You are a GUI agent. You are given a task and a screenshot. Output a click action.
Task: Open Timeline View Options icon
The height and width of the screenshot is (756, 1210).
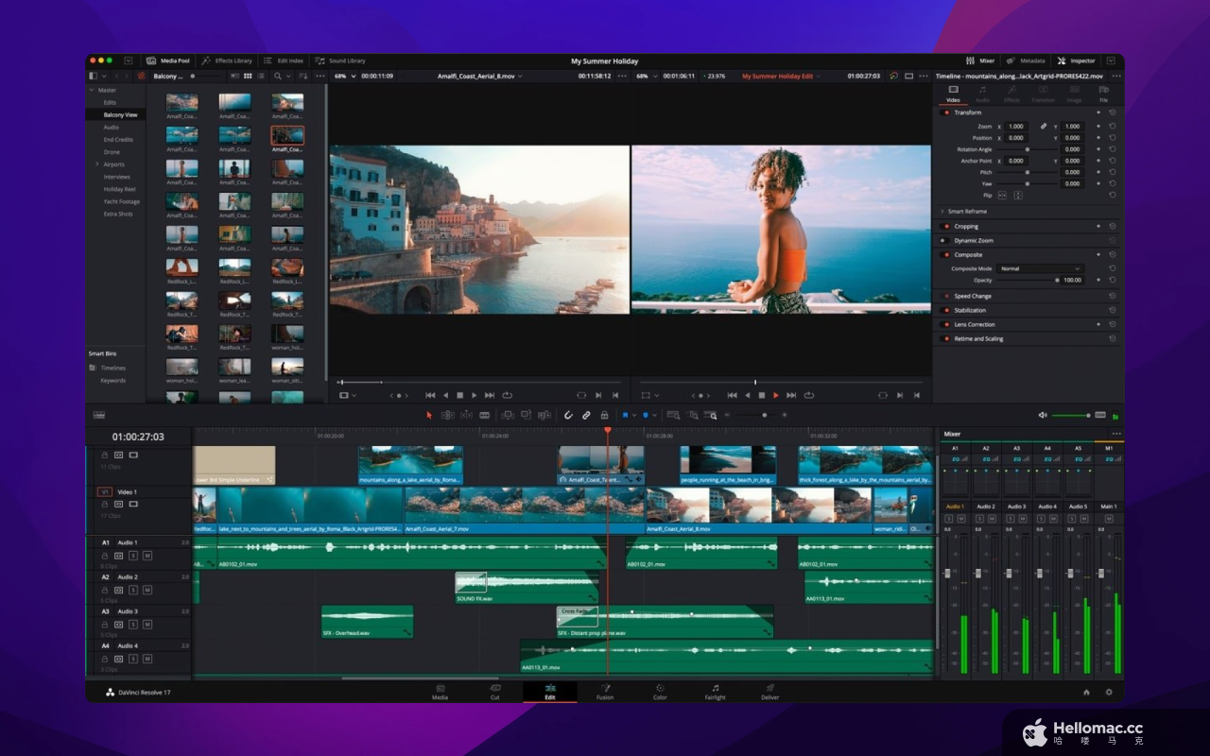[x=99, y=415]
